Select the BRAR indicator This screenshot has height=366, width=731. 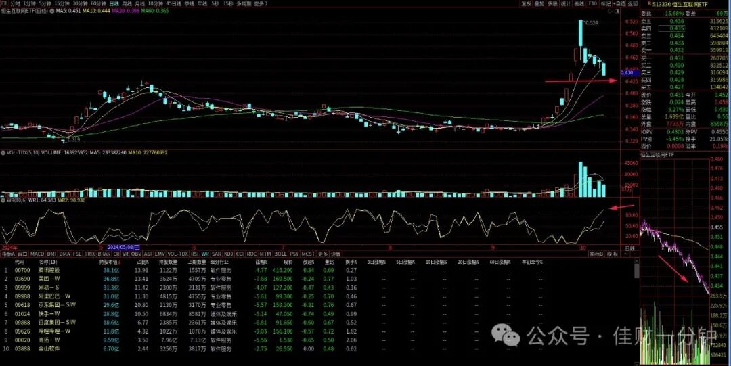click(104, 254)
